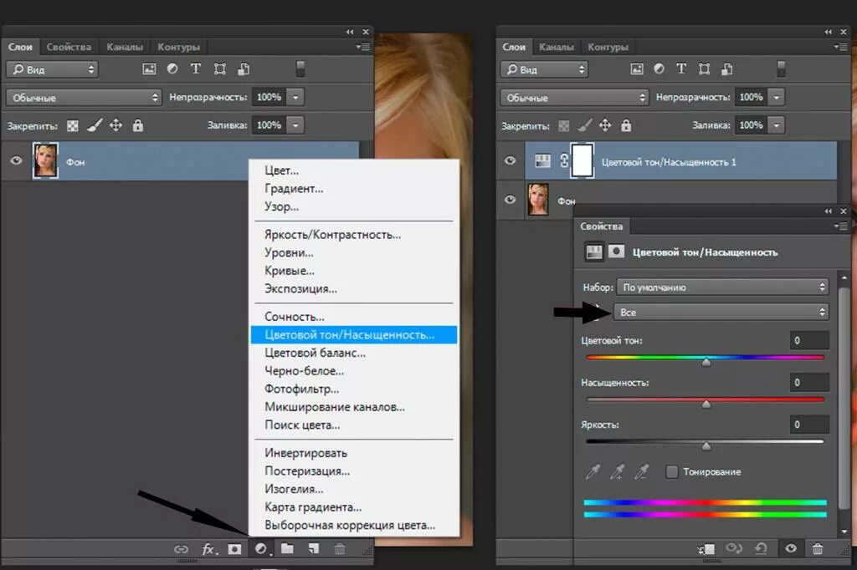The image size is (857, 570).
Task: Add layer mask in left panel
Action: tap(234, 549)
